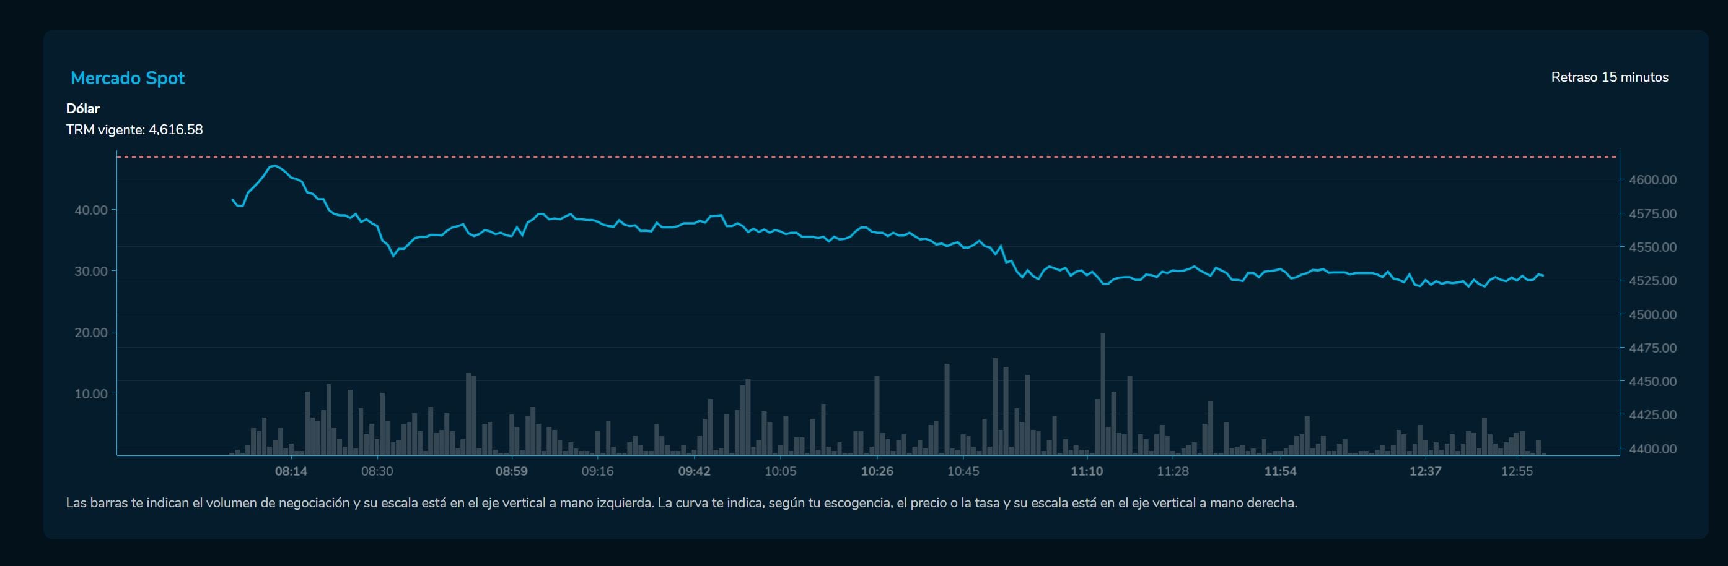Click the tallest volume bar near 11:10
Screen dimensions: 1728x566
pyautogui.click(x=1102, y=395)
